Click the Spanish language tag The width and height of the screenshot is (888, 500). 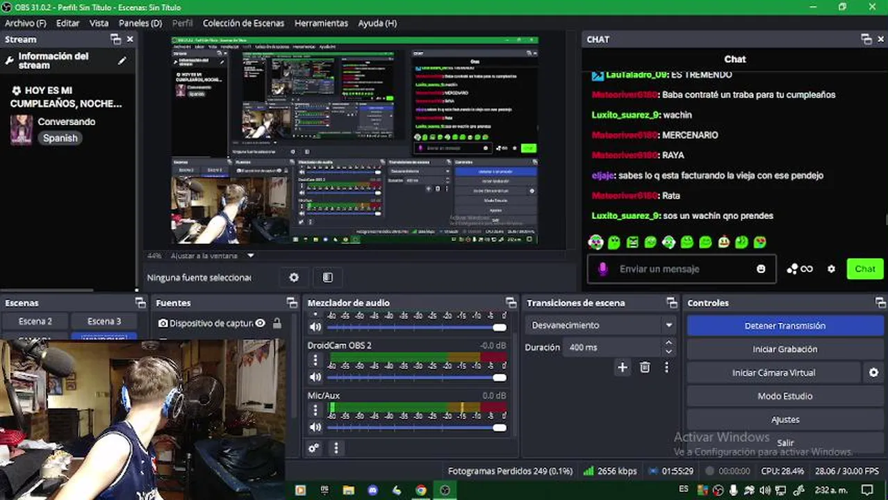click(60, 138)
